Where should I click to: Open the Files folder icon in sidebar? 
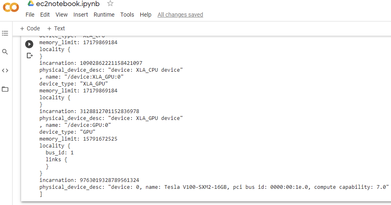[x=5, y=89]
